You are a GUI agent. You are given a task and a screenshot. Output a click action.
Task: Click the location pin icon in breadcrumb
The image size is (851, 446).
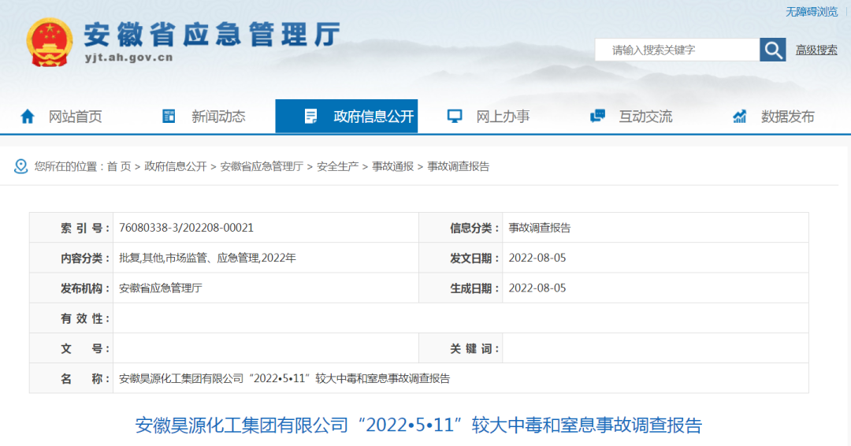tap(20, 166)
